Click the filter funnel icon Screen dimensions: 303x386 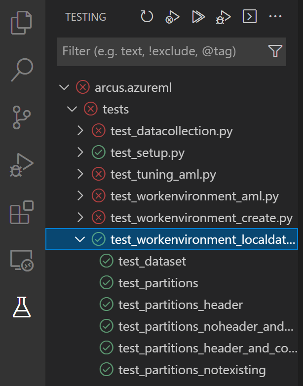point(275,51)
